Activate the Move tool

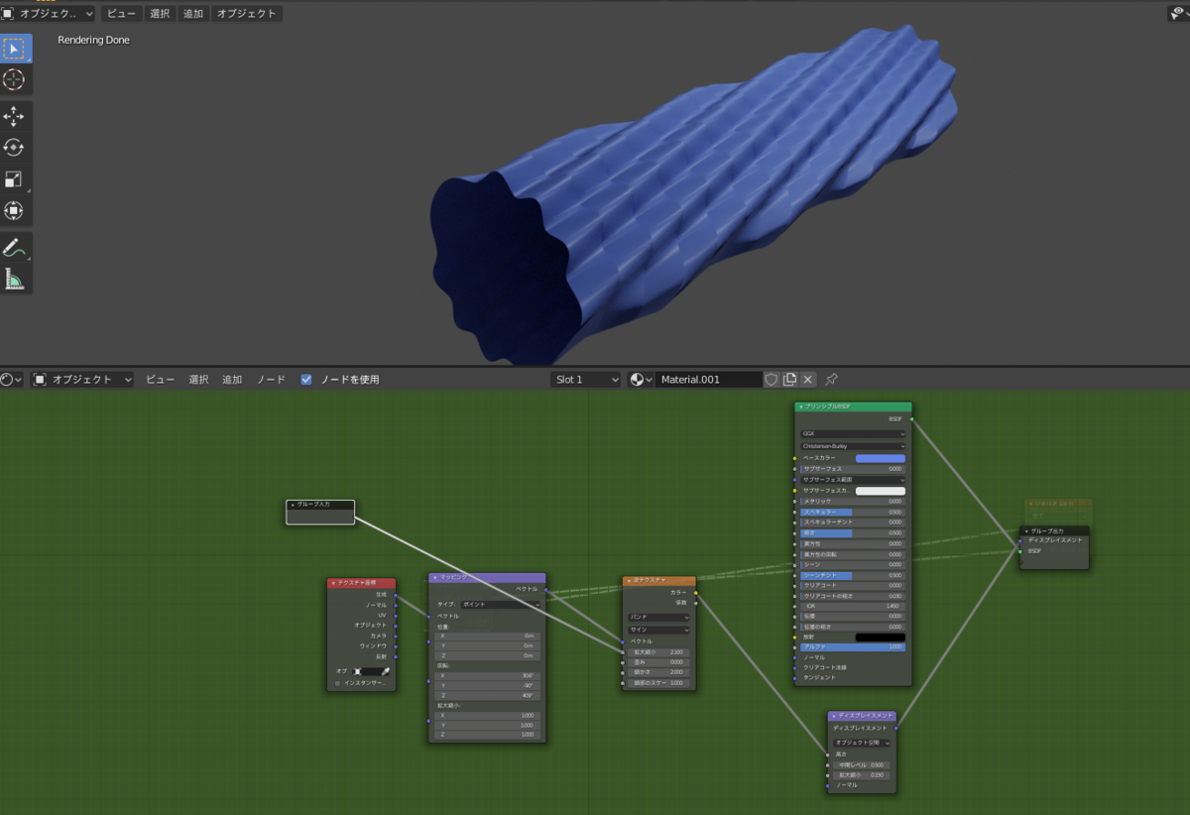point(15,117)
